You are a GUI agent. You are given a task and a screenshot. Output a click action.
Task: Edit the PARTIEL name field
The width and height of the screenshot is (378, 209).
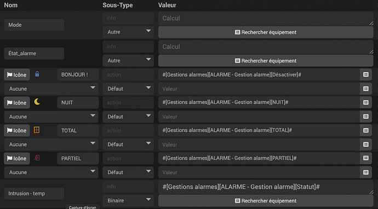(x=78, y=159)
